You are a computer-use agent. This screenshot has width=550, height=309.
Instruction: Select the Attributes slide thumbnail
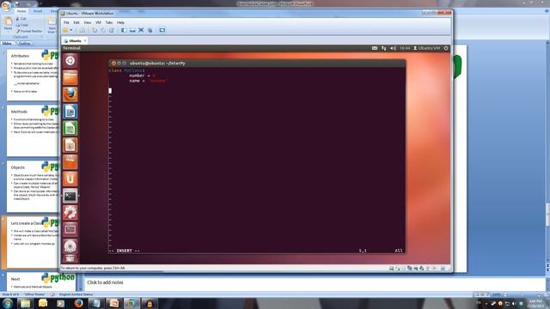[33, 75]
